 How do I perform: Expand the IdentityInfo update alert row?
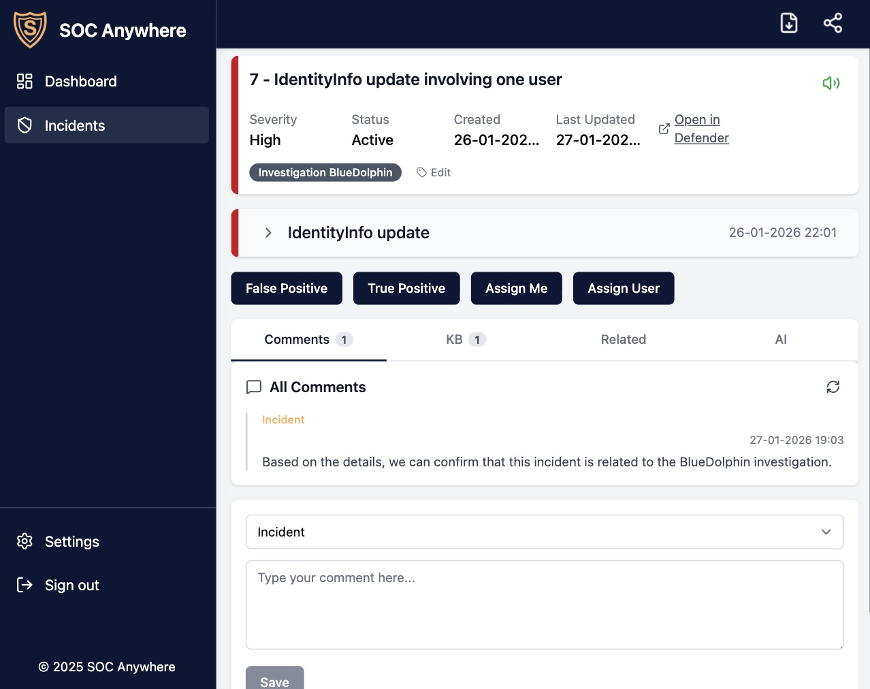[268, 233]
